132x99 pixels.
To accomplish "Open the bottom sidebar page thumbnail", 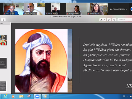I will click(3, 86).
